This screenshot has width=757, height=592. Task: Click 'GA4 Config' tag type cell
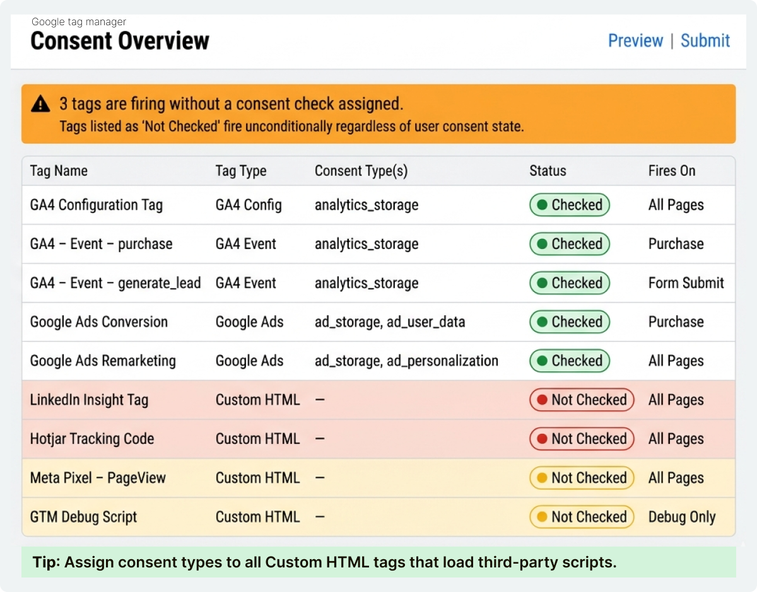coord(249,206)
